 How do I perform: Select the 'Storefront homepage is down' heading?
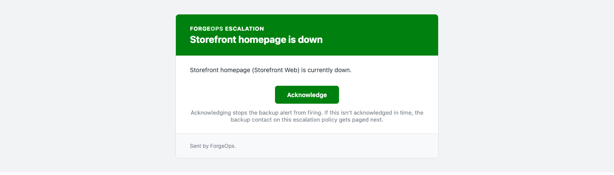pos(256,39)
